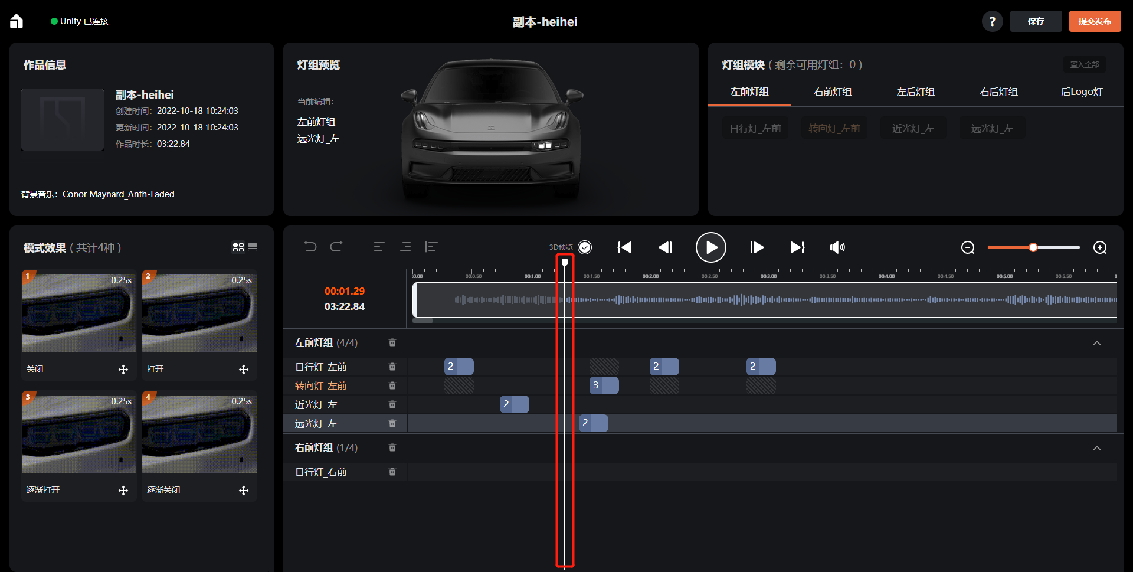This screenshot has width=1133, height=572.
Task: Select clip 3 on 转向灯_左前 track
Action: point(604,385)
